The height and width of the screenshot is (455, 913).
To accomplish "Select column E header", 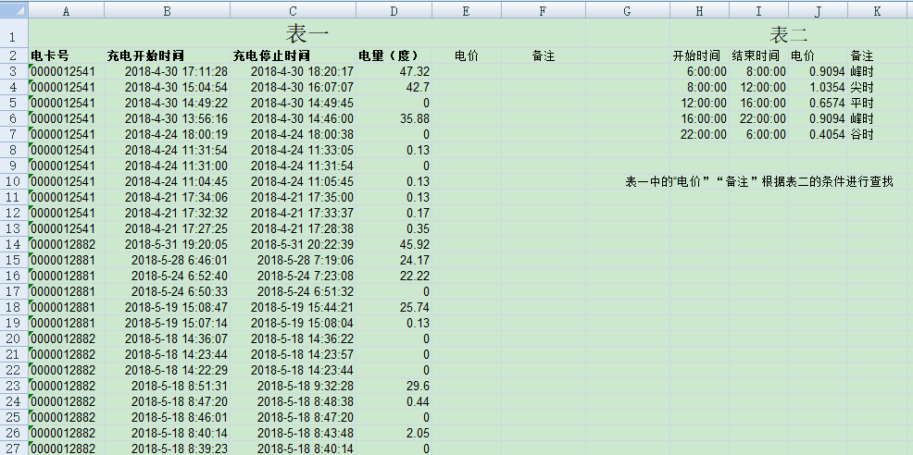I will (467, 10).
